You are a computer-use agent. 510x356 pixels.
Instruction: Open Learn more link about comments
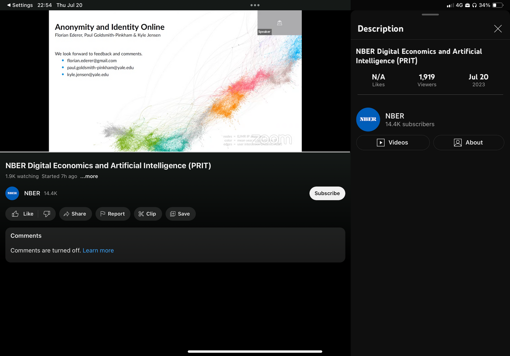(x=98, y=251)
